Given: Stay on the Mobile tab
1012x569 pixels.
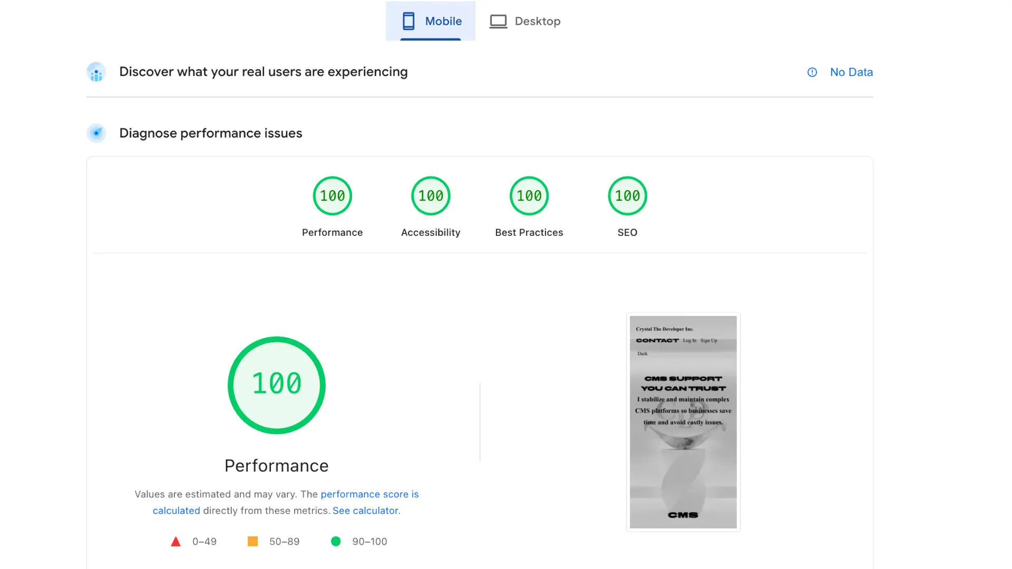Looking at the screenshot, I should coord(431,21).
